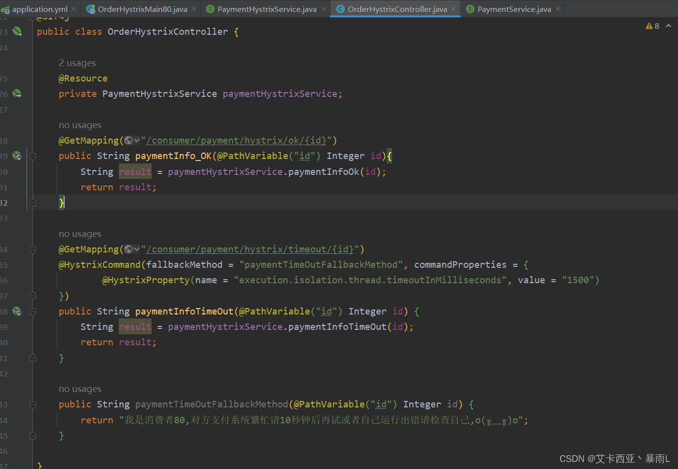Jump to previous highlighted error arrow
Viewport: 678px width, 469px height.
669,26
